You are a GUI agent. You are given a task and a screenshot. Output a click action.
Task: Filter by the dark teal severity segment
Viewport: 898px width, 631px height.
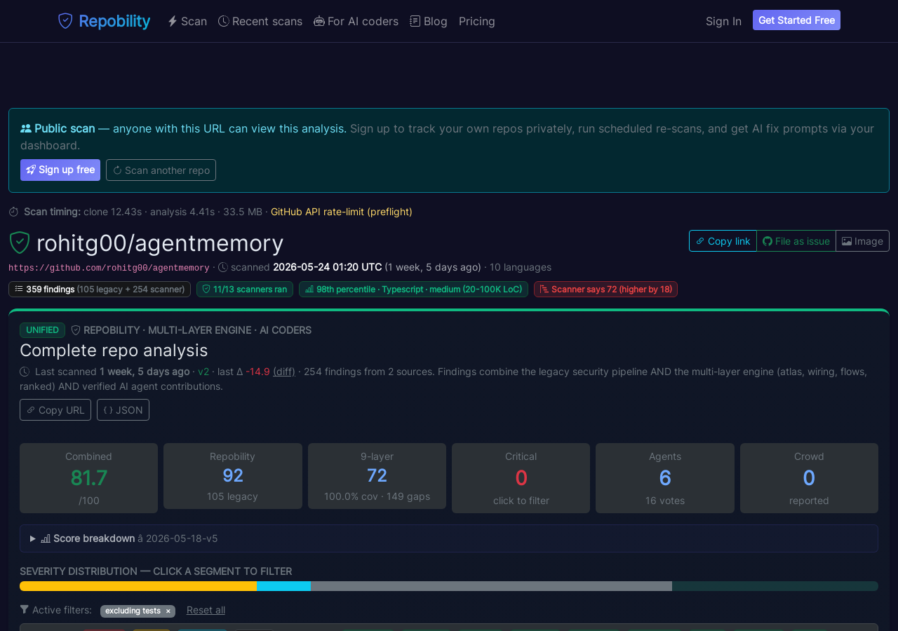click(x=775, y=586)
